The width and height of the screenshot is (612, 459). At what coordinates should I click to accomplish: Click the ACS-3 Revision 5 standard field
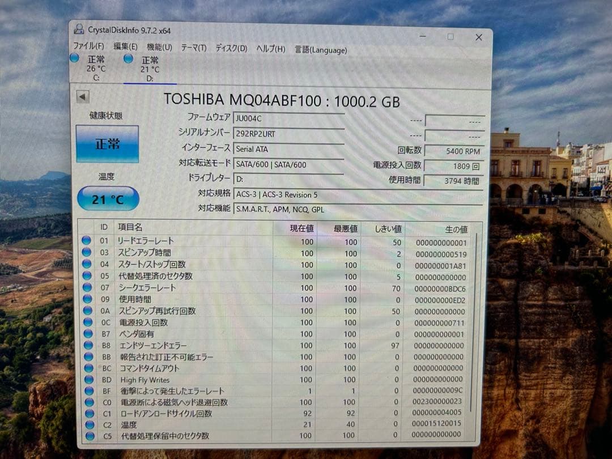(x=358, y=194)
